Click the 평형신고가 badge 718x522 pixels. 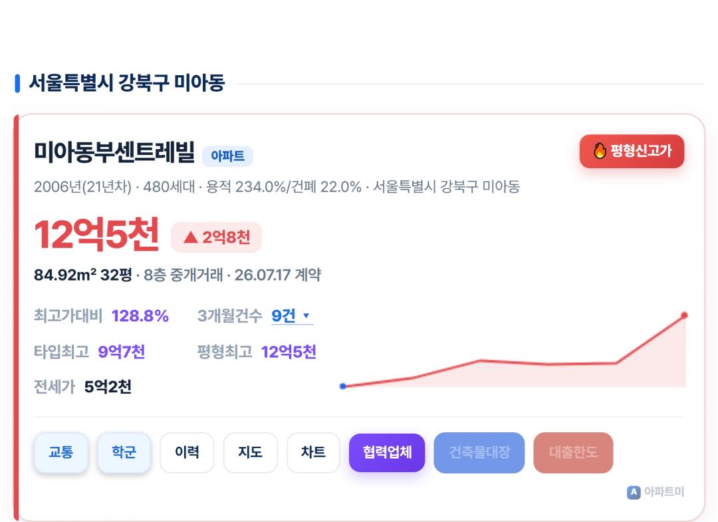tap(632, 151)
